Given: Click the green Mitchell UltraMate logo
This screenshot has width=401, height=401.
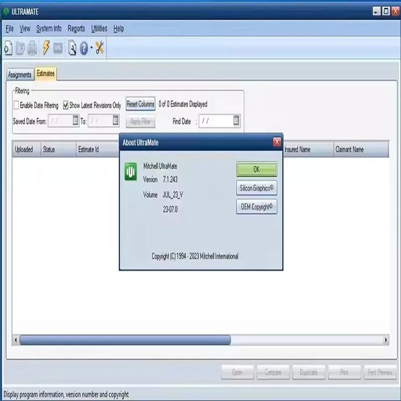Looking at the screenshot, I should point(131,172).
